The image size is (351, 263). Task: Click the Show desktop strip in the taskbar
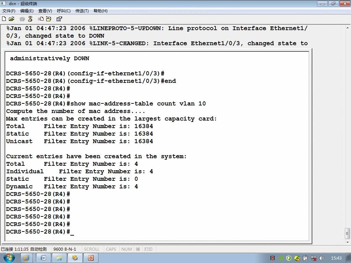pos(349,258)
